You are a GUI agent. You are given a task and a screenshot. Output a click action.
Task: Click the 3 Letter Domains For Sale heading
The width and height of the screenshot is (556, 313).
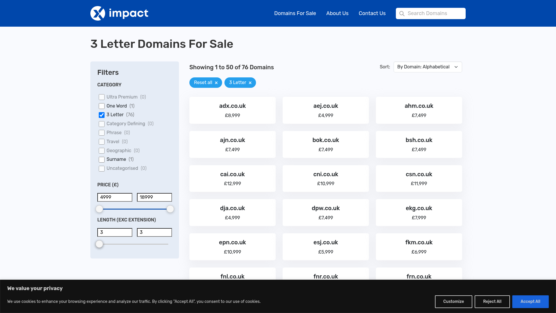coord(162,44)
